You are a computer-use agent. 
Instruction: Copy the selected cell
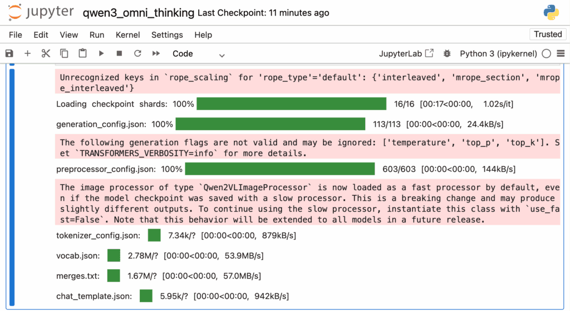pos(64,53)
